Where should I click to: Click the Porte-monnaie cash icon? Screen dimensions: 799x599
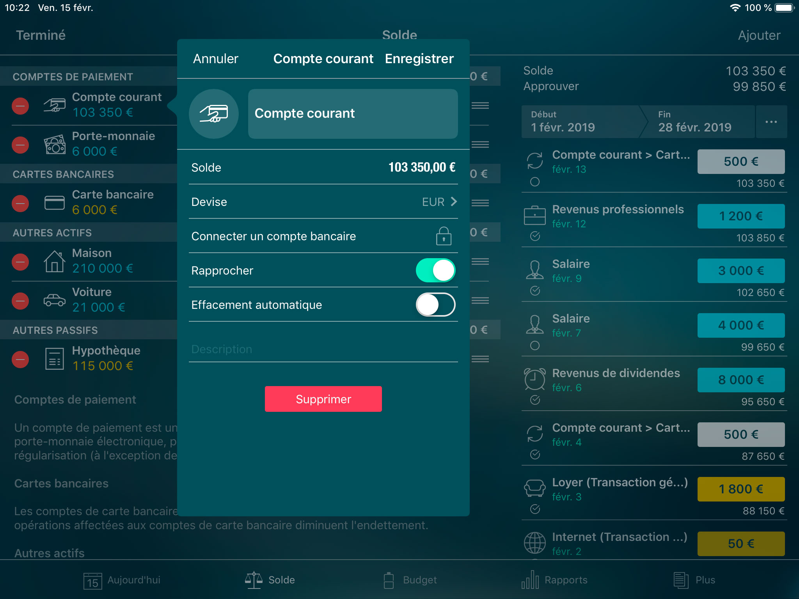pos(55,144)
